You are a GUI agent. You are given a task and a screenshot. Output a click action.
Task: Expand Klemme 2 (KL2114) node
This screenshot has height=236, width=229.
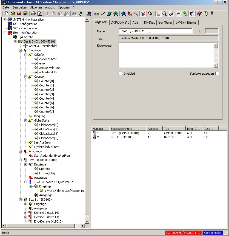[26, 213]
